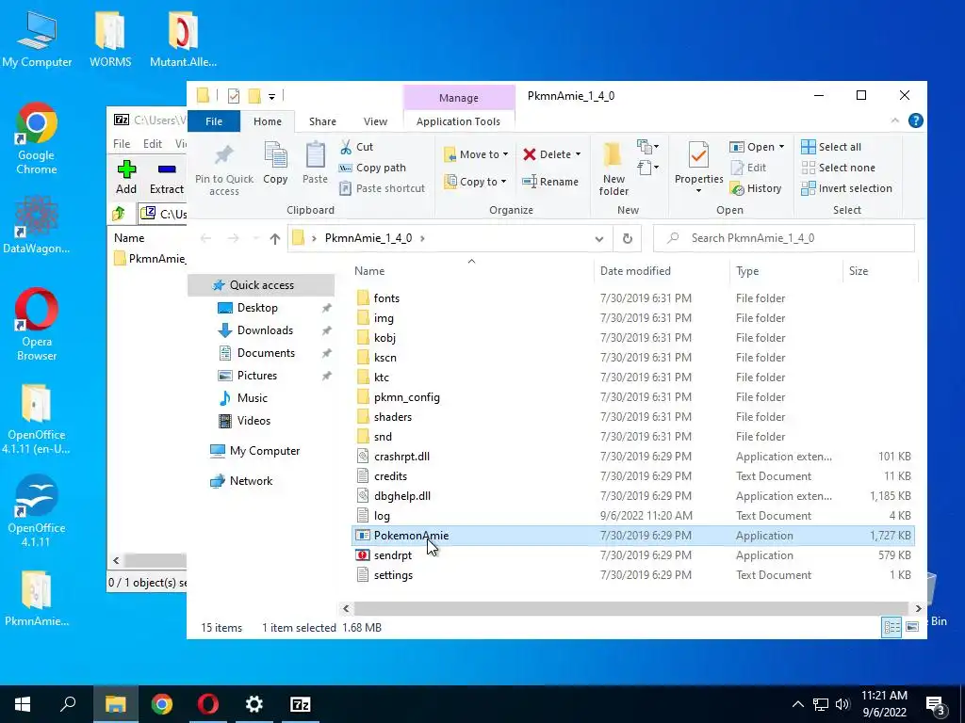Select Documents in navigation pane
The height and width of the screenshot is (723, 965).
(266, 354)
